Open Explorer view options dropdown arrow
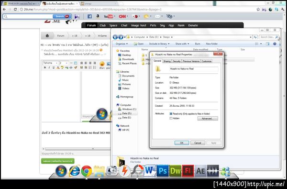 261,44
